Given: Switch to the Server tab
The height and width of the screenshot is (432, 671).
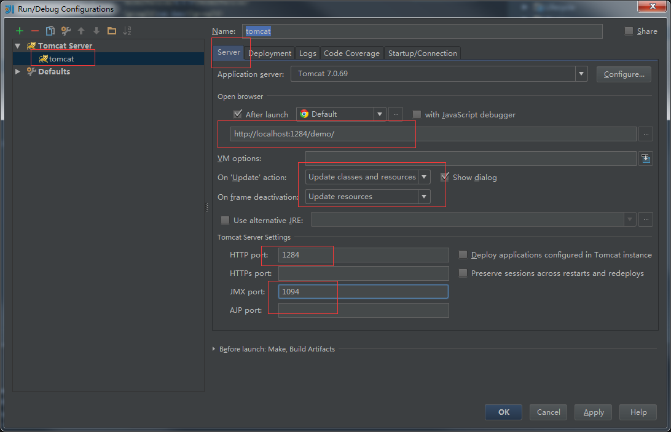Looking at the screenshot, I should 229,52.
